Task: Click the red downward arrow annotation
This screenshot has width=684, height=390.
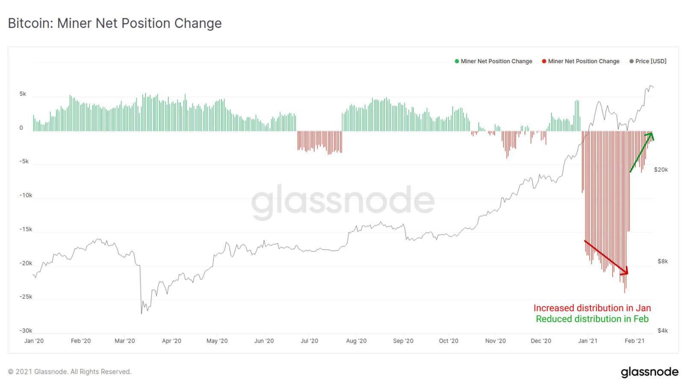Action: tap(606, 257)
